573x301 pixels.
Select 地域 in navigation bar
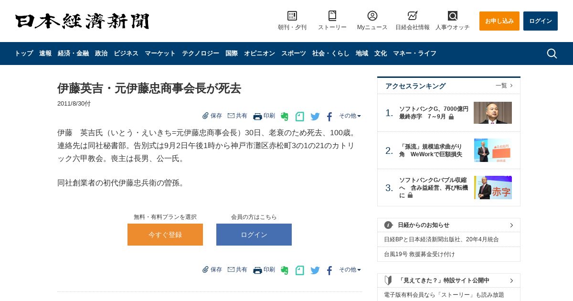coord(362,54)
